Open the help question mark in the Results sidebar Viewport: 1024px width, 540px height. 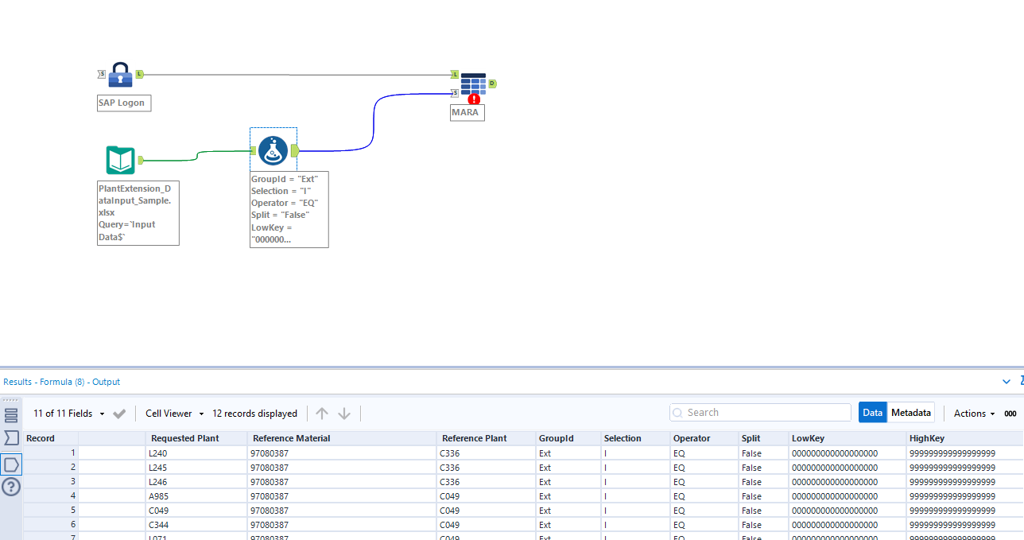coord(10,487)
